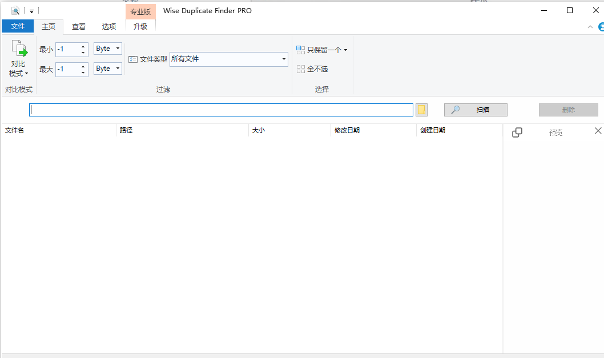Screen dimensions: 604x358
Task: Increase the 最小 size value
Action: pyautogui.click(x=83, y=47)
